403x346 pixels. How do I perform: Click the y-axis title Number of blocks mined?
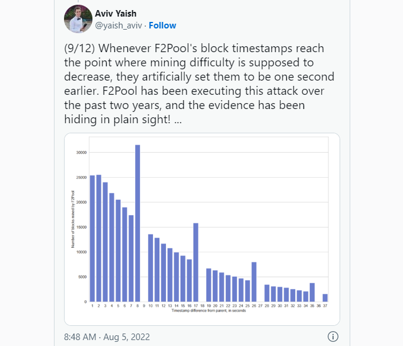(73, 219)
